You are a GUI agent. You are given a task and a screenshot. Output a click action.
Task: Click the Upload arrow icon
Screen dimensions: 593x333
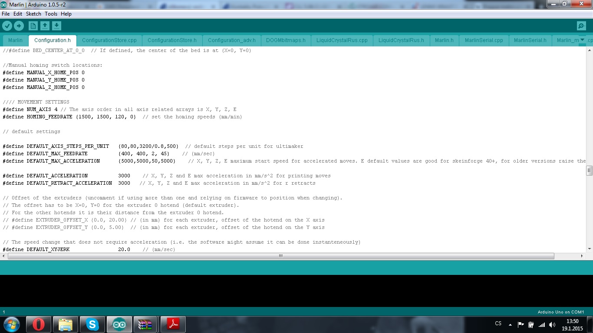click(x=19, y=26)
